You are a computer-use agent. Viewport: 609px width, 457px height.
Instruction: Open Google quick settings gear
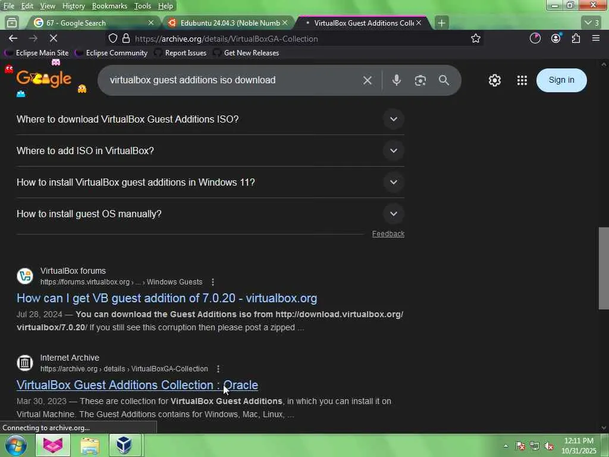(x=494, y=80)
